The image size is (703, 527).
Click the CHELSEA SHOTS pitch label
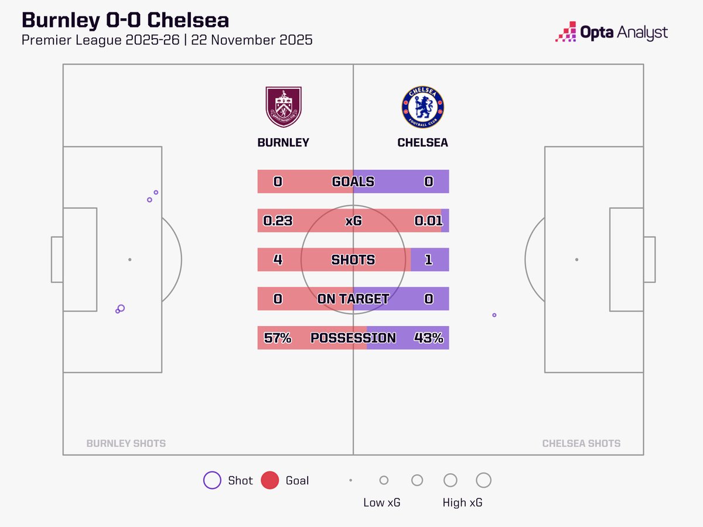[581, 443]
